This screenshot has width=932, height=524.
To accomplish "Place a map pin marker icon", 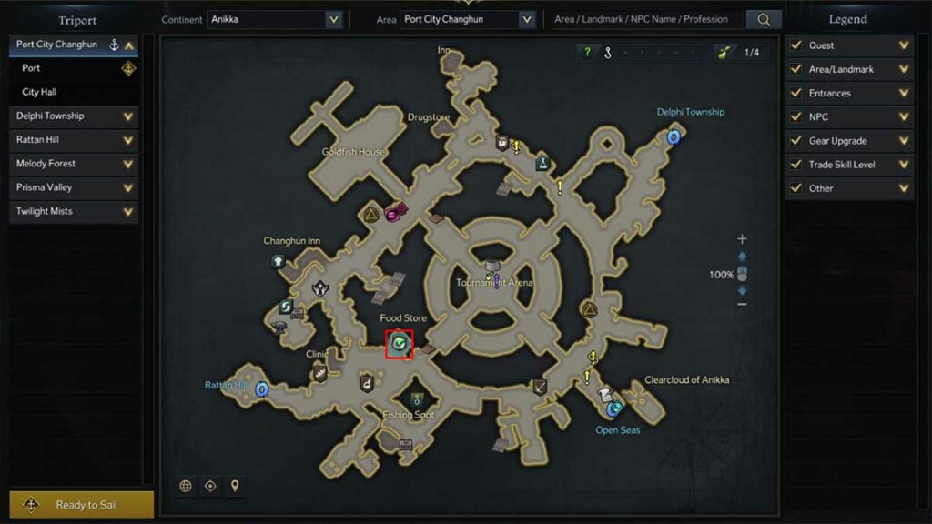I will pos(235,486).
